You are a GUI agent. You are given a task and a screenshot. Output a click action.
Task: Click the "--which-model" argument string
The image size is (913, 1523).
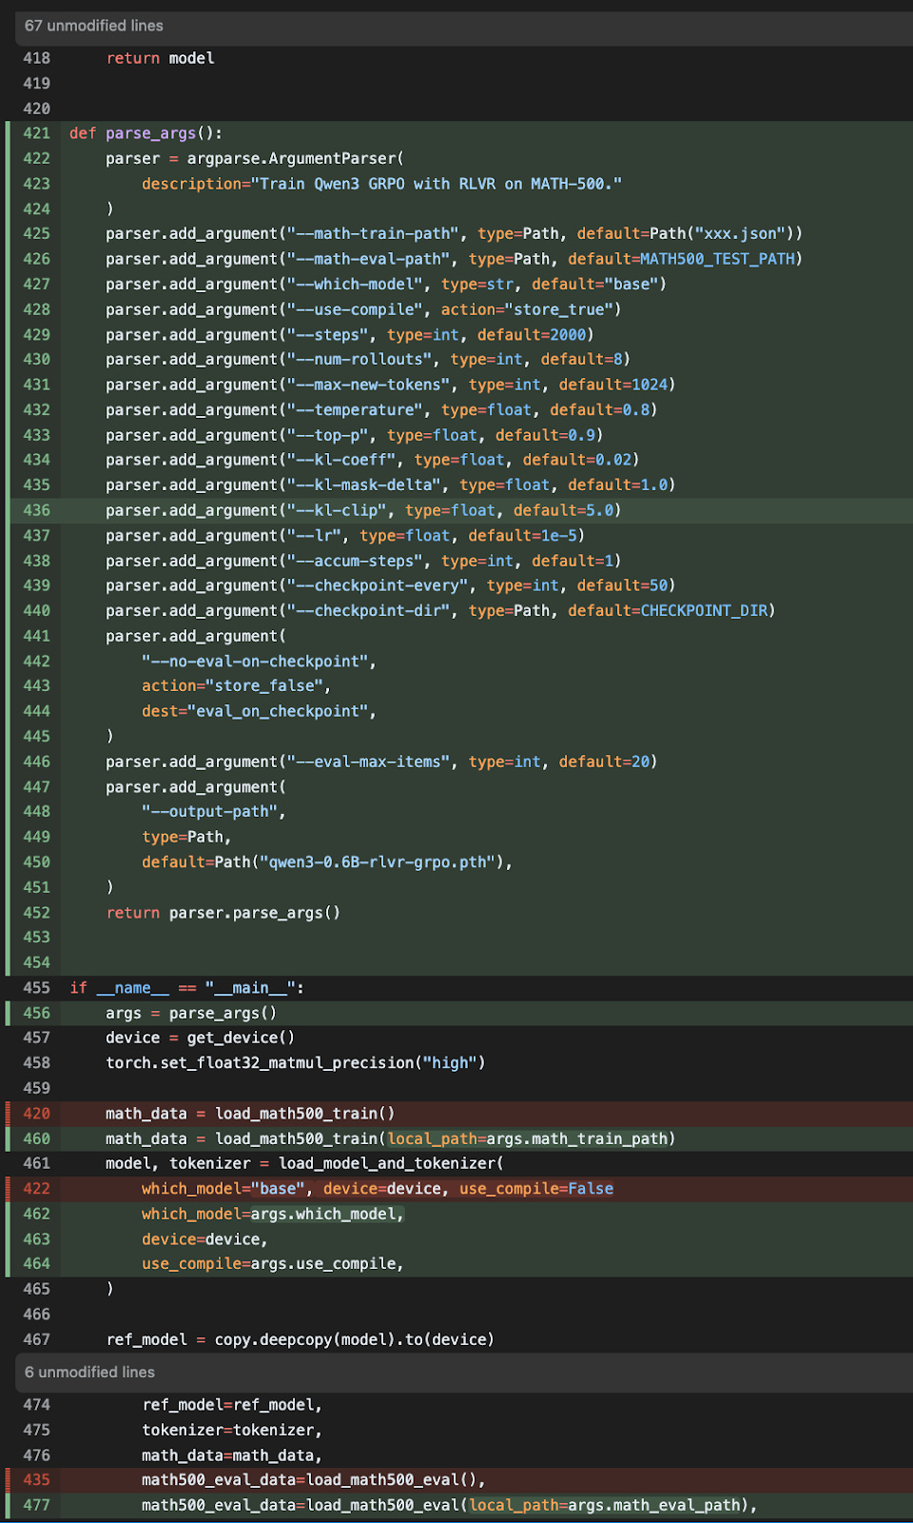355,284
